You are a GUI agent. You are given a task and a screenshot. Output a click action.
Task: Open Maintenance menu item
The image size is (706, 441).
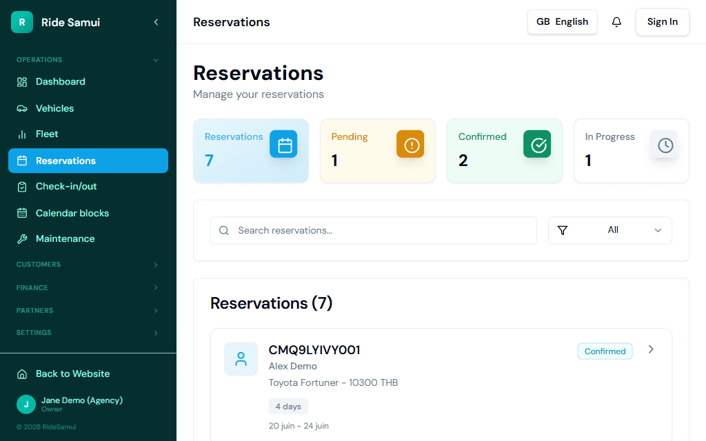tap(88, 239)
